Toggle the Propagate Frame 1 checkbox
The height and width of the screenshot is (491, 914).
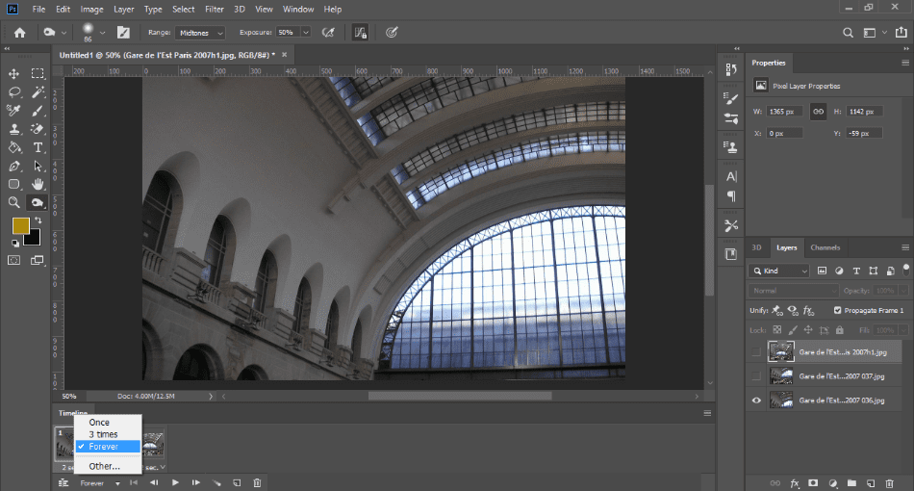click(x=836, y=311)
